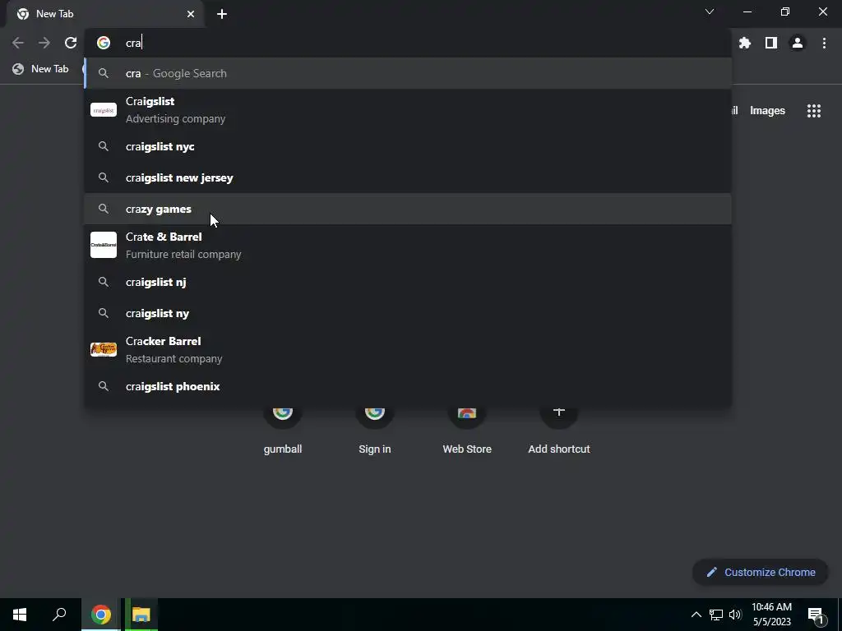Select 'cra - Google Search' suggestion
Image resolution: width=842 pixels, height=631 pixels.
point(408,73)
